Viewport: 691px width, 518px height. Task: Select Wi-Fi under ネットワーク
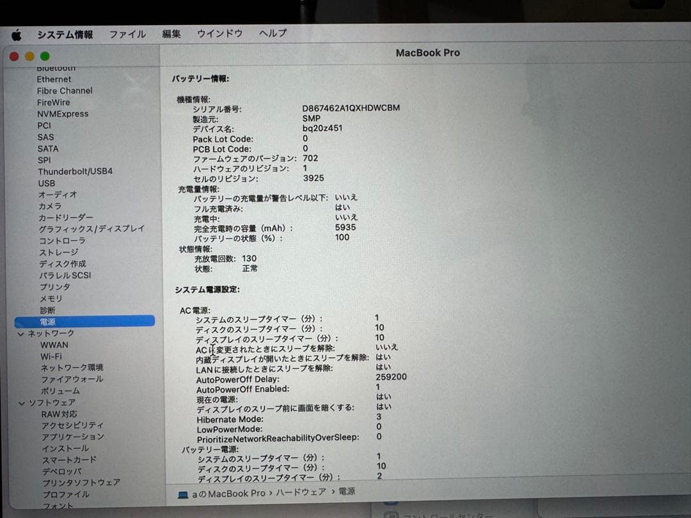(51, 356)
